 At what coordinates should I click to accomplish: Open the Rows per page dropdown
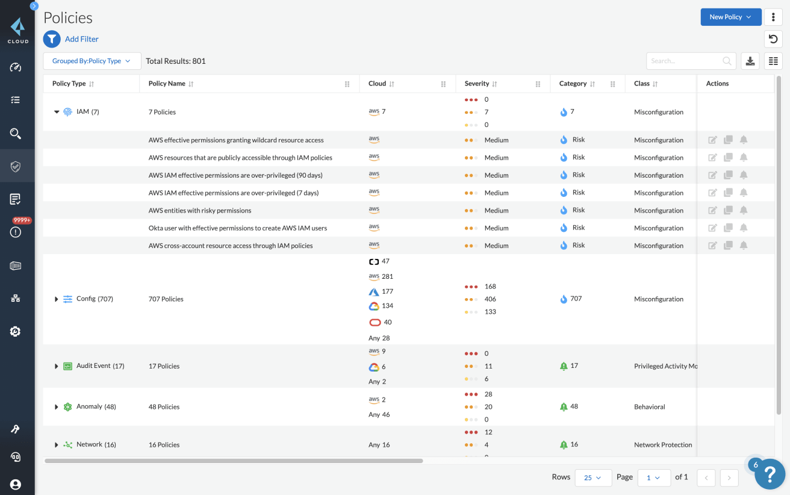click(593, 478)
